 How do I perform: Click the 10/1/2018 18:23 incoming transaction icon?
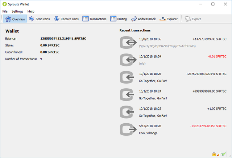tap(128, 112)
